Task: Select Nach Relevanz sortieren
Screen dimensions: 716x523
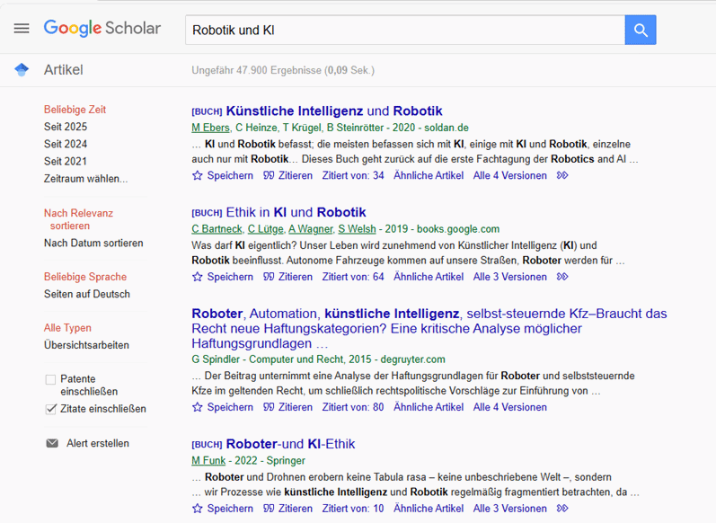Action: tap(78, 219)
